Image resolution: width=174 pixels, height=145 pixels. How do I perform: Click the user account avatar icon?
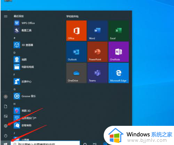pos(6,97)
